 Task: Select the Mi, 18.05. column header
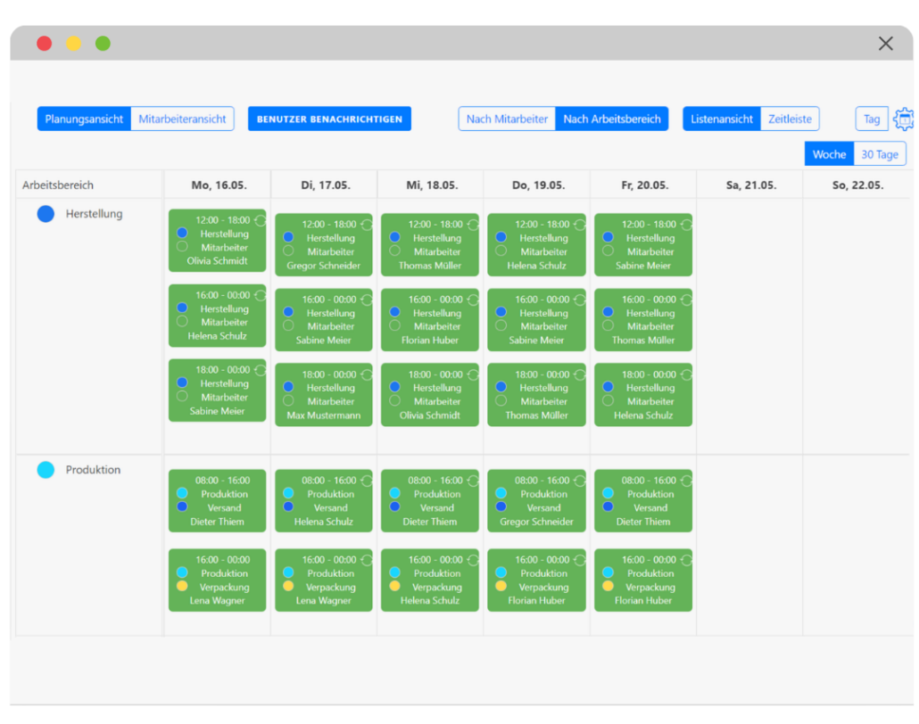[x=432, y=185]
